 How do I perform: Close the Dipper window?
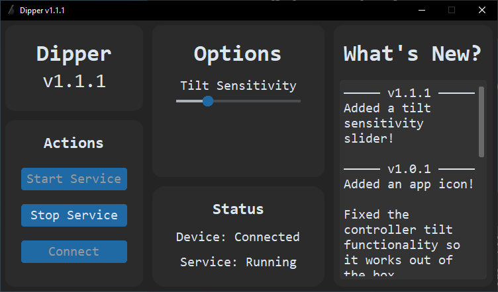coord(482,10)
